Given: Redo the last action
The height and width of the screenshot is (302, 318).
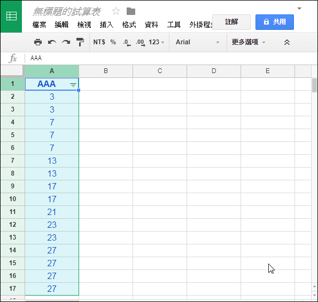Looking at the screenshot, I should click(x=66, y=42).
